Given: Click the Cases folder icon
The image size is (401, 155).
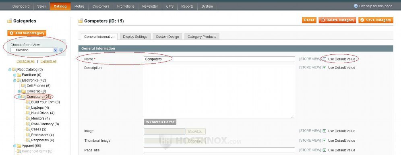Looking at the screenshot, I should (28, 129).
